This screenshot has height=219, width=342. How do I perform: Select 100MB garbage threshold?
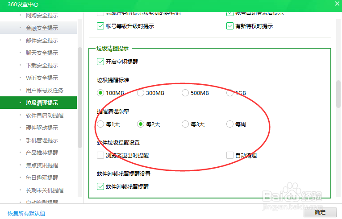tap(100, 93)
